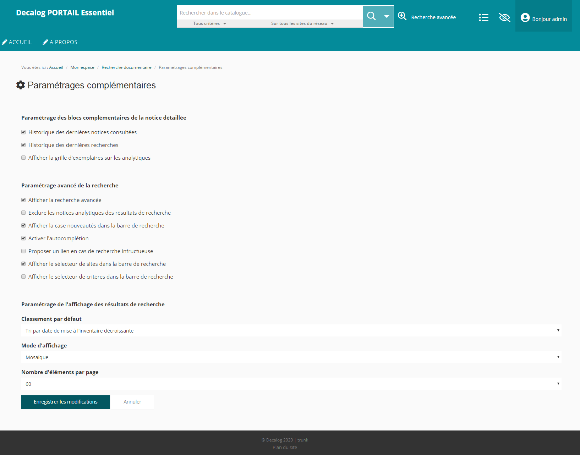580x455 pixels.
Task: Uncheck Historique des dernières notices consultées
Action: [23, 132]
